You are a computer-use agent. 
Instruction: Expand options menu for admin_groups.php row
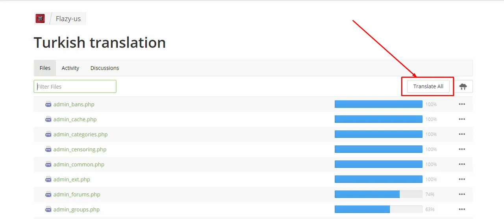[462, 209]
